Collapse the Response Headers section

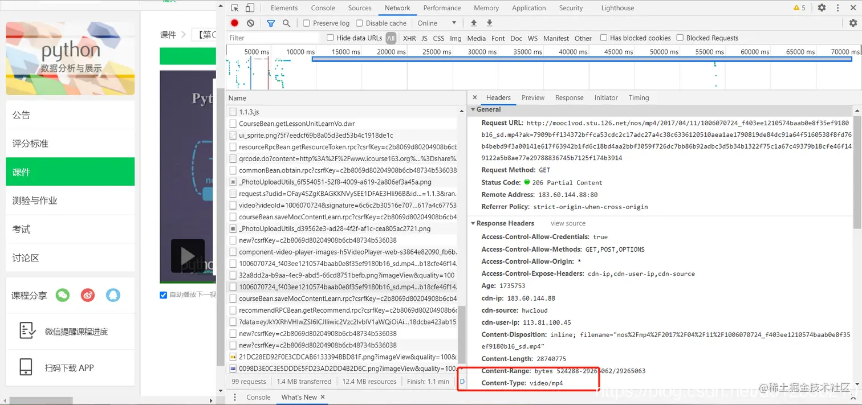(x=473, y=223)
